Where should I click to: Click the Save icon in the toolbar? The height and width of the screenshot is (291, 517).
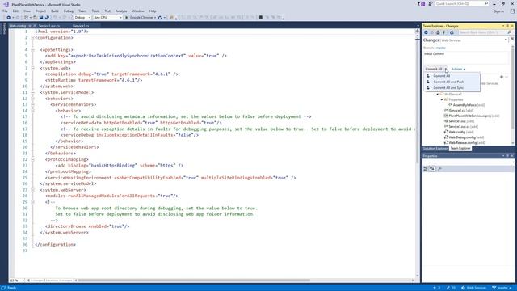[x=41, y=18]
